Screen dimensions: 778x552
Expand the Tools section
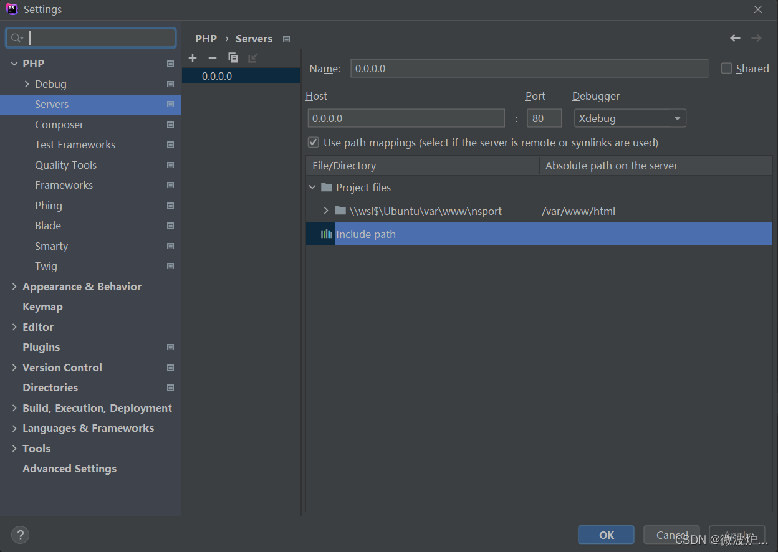click(x=14, y=449)
